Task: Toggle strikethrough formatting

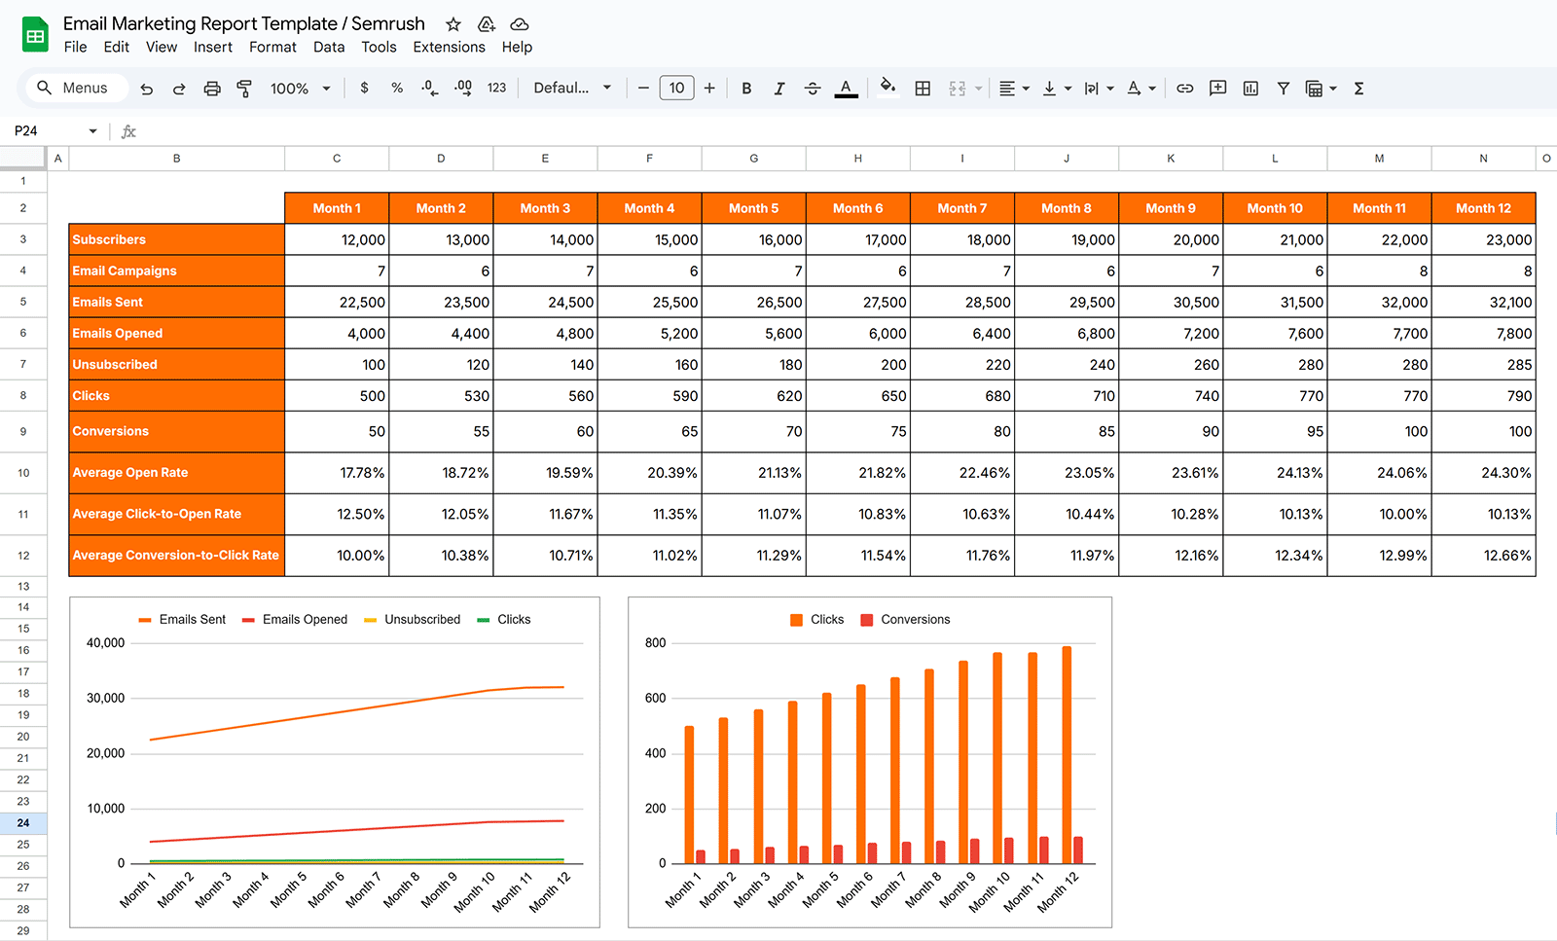Action: pos(813,88)
